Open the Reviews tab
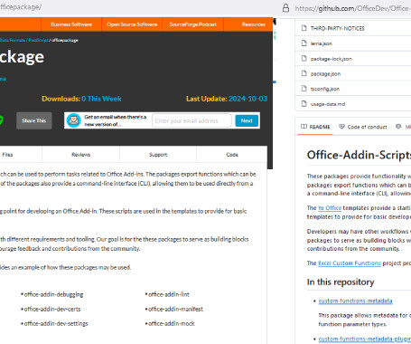 click(x=80, y=155)
